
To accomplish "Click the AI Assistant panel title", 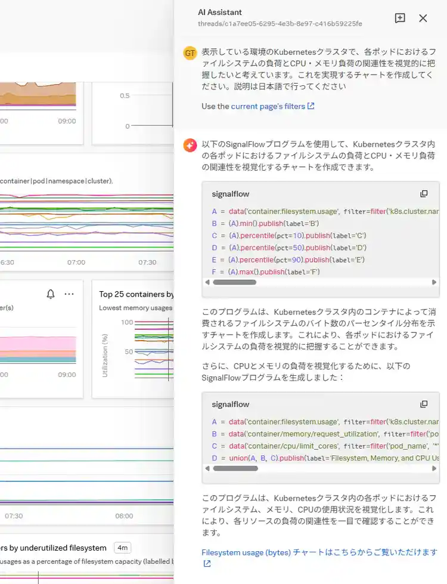I will tap(219, 13).
